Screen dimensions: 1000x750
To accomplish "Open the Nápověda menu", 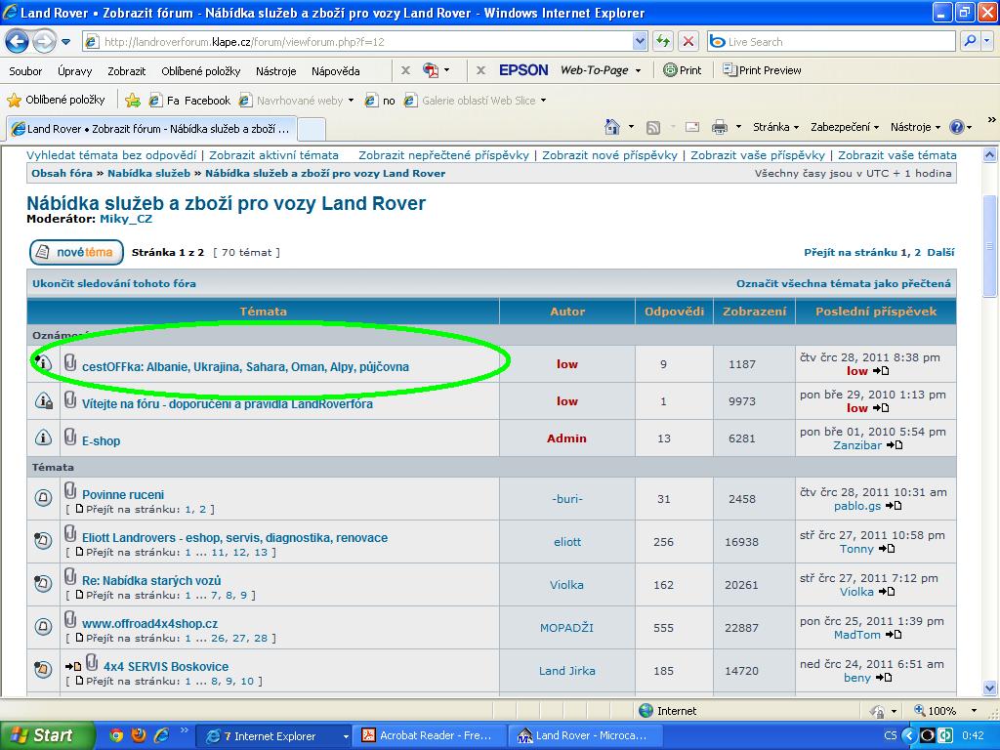I will coord(335,71).
